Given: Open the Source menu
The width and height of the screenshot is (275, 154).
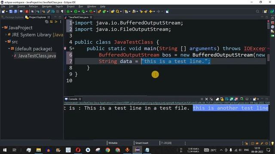Looking at the screenshot, I should tap(21, 6).
